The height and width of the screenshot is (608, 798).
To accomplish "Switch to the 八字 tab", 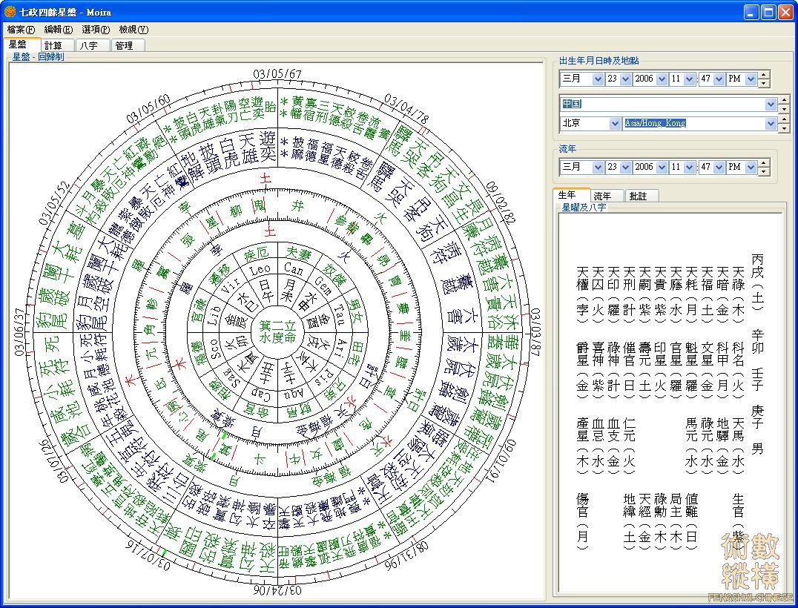I will [90, 45].
